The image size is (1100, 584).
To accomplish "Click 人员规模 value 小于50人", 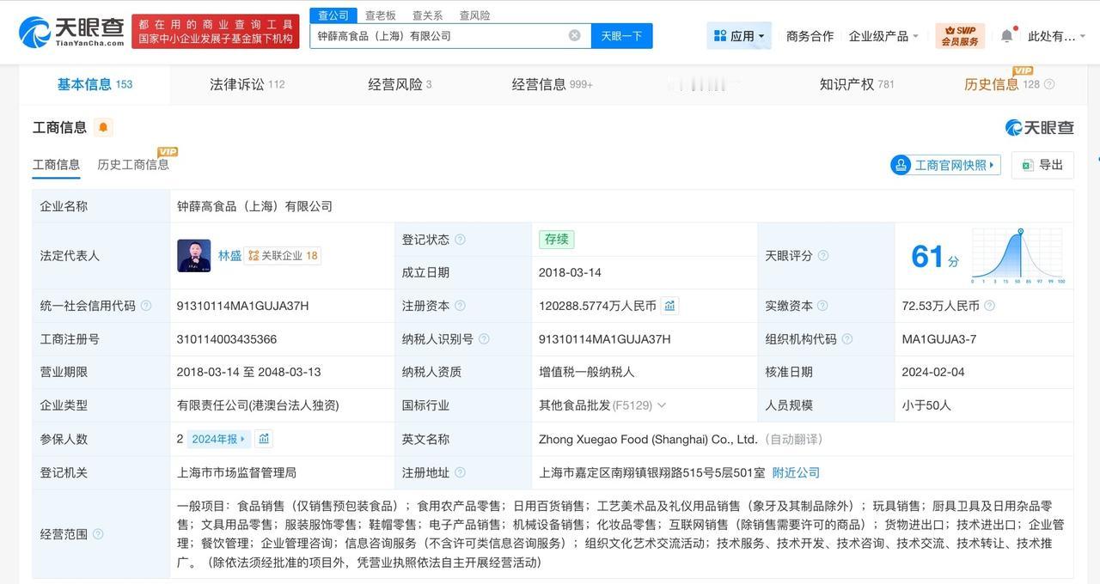I will point(926,405).
